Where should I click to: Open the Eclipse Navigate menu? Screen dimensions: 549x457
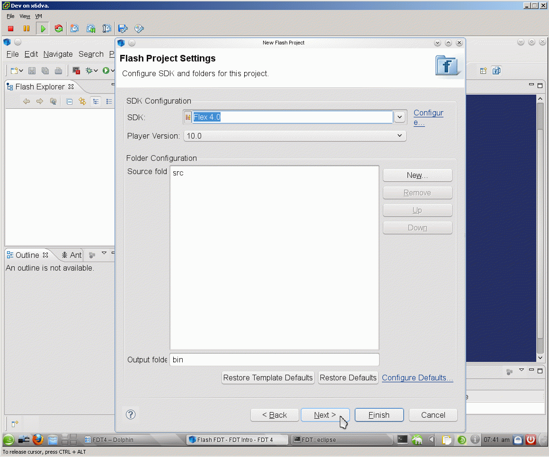click(58, 54)
